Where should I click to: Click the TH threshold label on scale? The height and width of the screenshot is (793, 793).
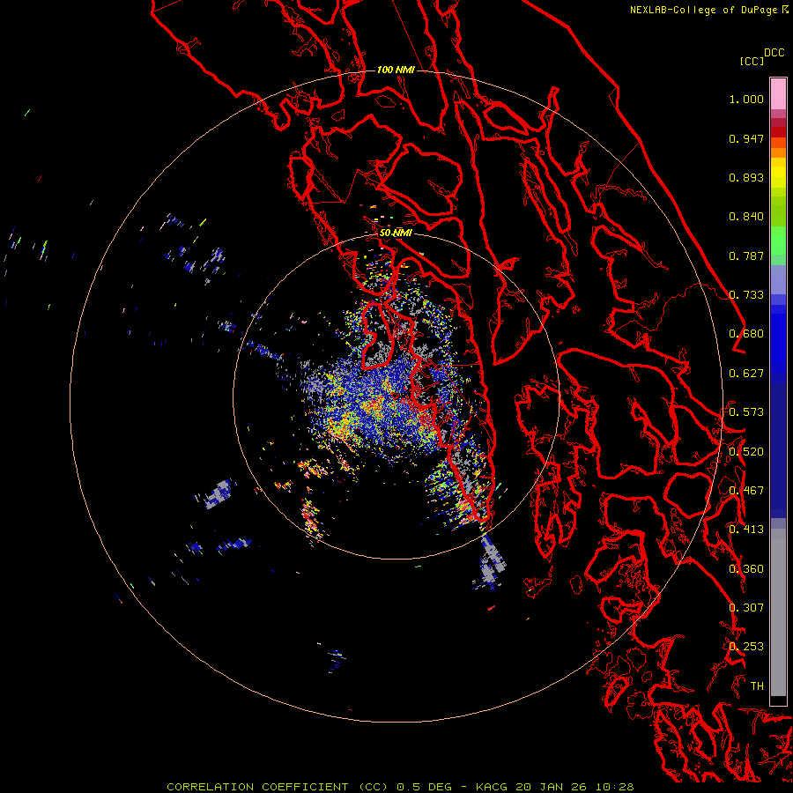(x=757, y=686)
